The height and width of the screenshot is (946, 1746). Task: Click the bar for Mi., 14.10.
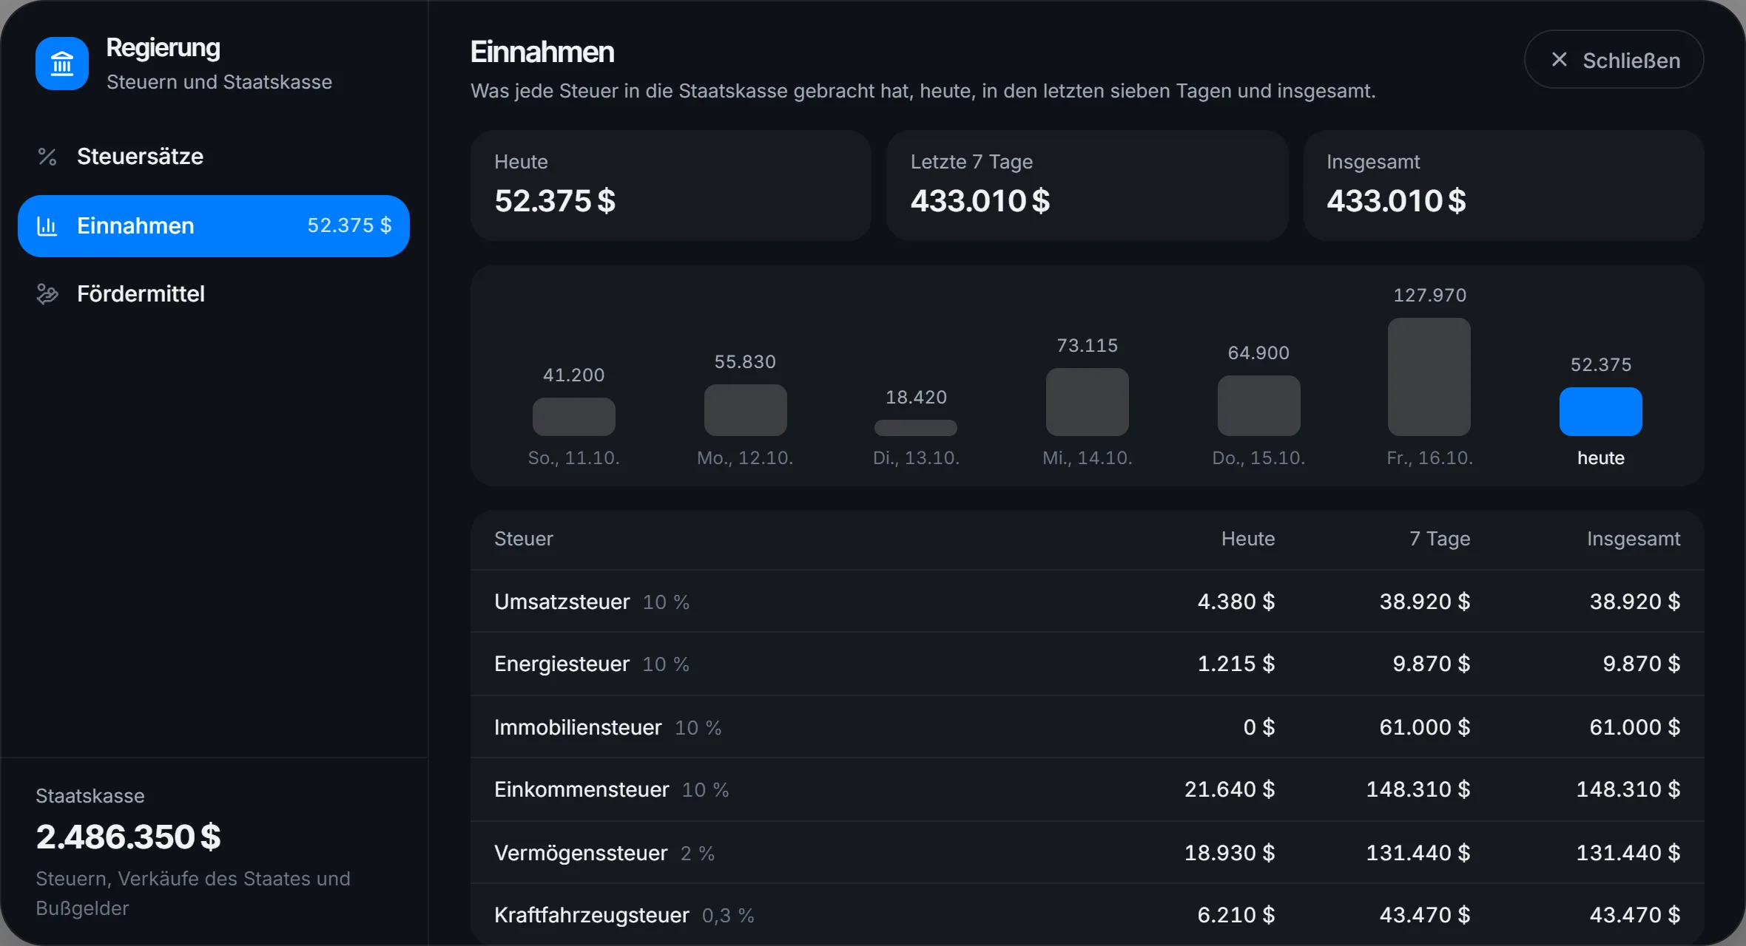coord(1088,402)
